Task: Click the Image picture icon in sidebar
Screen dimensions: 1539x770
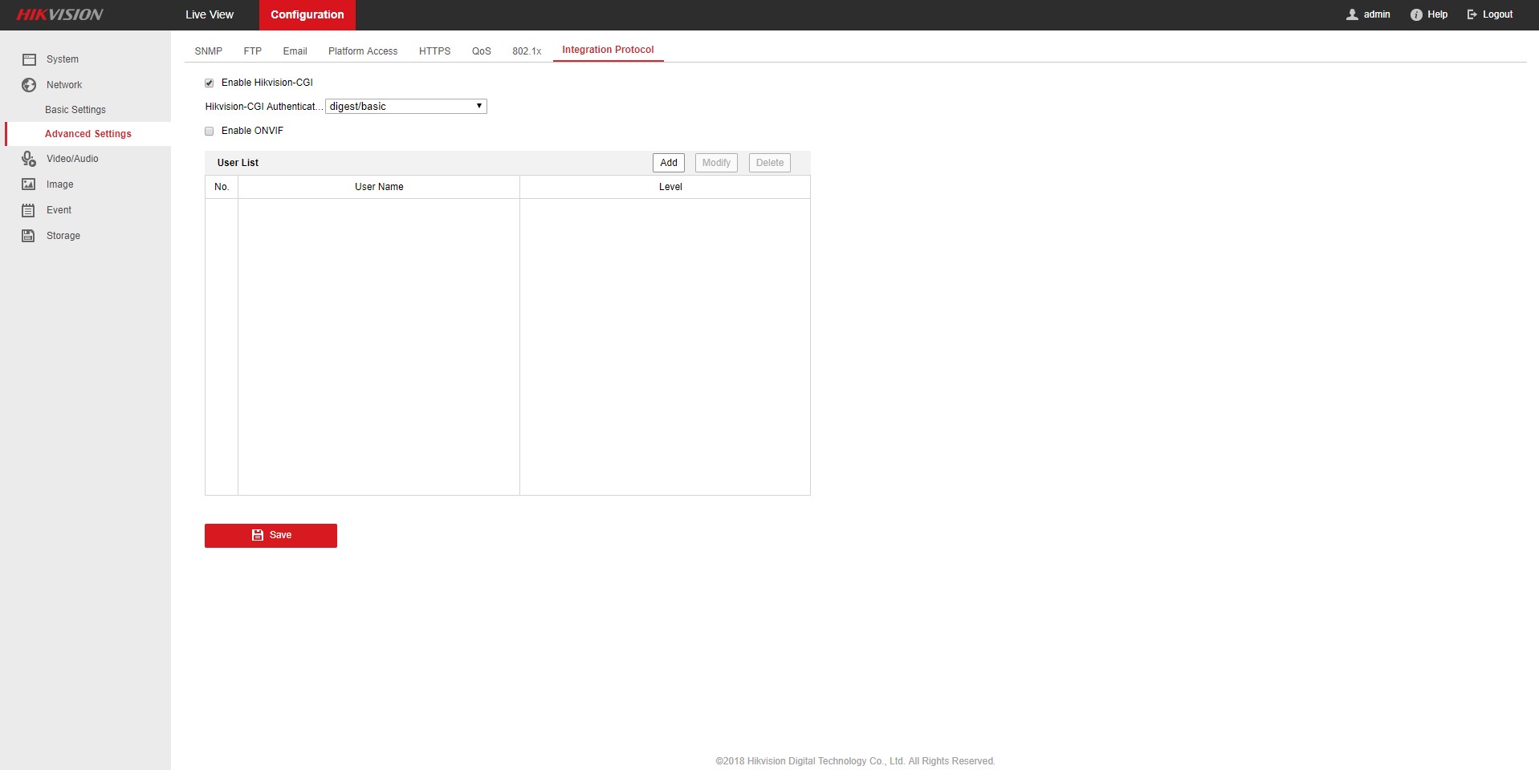Action: tap(29, 184)
